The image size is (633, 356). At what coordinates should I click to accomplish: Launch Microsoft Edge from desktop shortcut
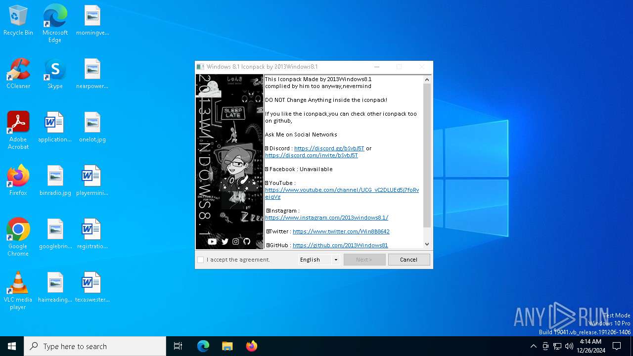(55, 24)
